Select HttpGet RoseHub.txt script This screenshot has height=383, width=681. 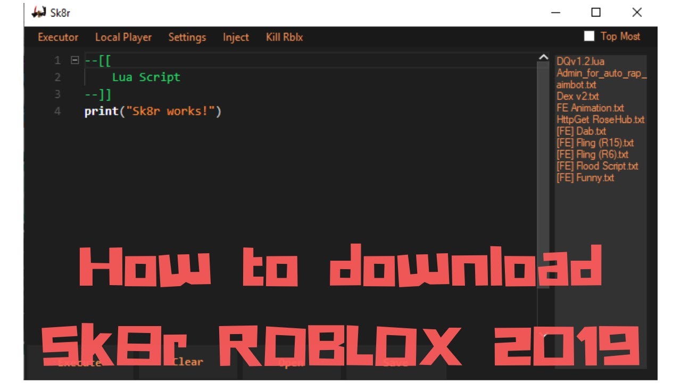[601, 120]
